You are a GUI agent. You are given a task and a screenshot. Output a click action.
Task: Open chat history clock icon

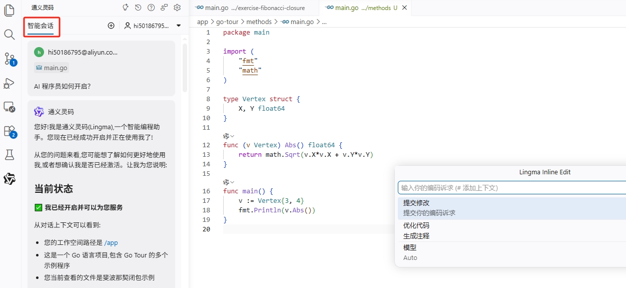click(138, 8)
